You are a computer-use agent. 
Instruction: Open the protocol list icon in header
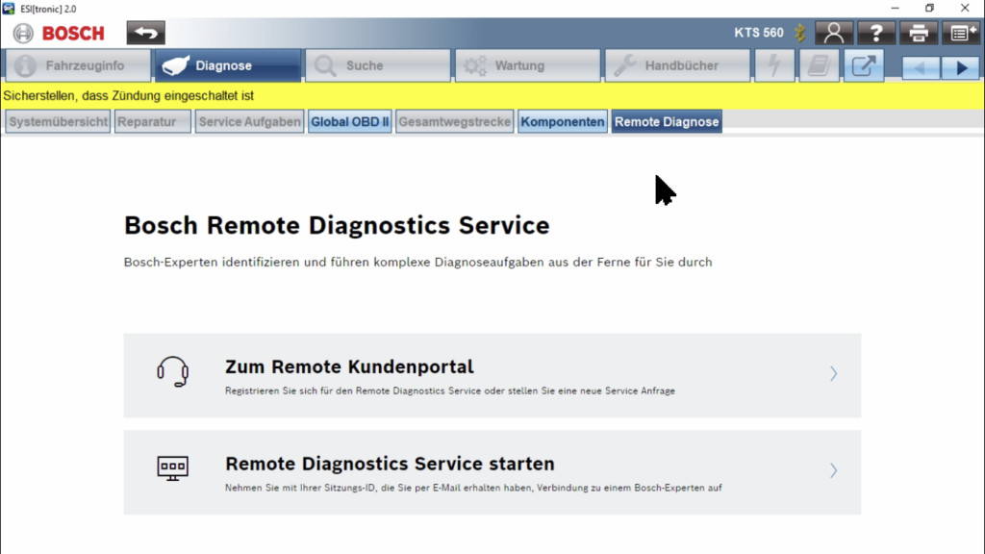click(x=961, y=33)
